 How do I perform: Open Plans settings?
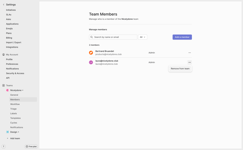tap(9, 33)
